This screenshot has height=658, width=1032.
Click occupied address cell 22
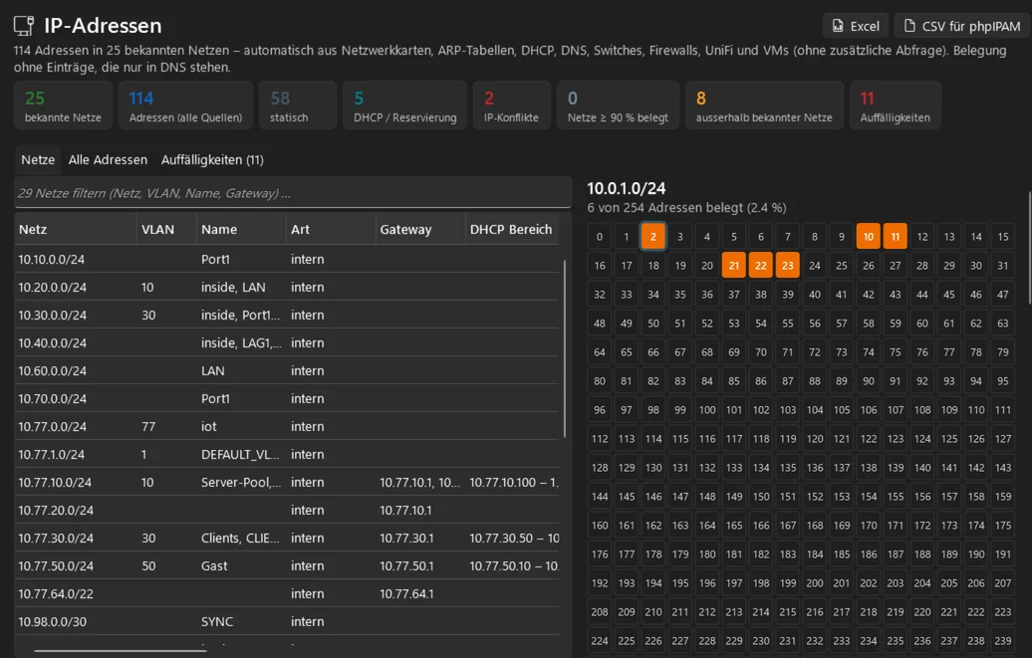point(761,265)
